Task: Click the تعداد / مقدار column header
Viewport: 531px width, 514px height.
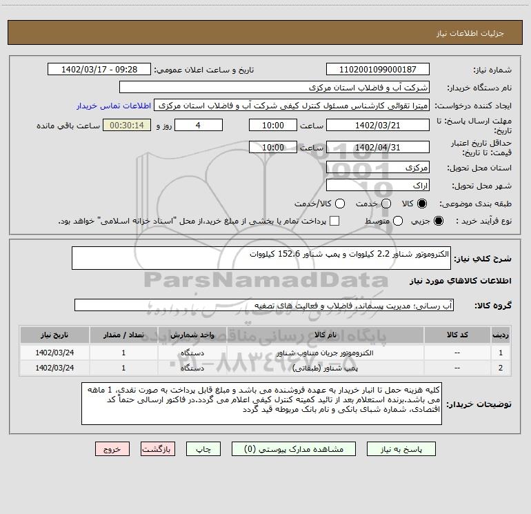Action: click(x=123, y=335)
